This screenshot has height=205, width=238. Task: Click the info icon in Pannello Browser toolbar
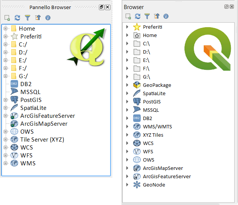pyautogui.click(x=48, y=18)
